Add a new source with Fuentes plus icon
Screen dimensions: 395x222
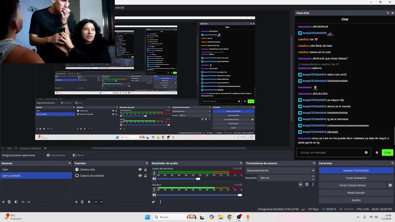point(76,202)
